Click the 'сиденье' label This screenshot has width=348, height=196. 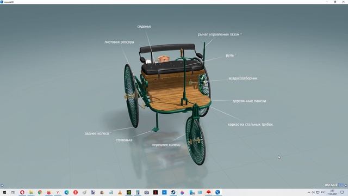point(144,27)
